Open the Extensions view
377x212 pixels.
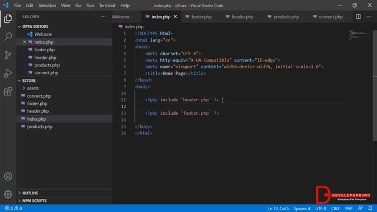tap(8, 91)
